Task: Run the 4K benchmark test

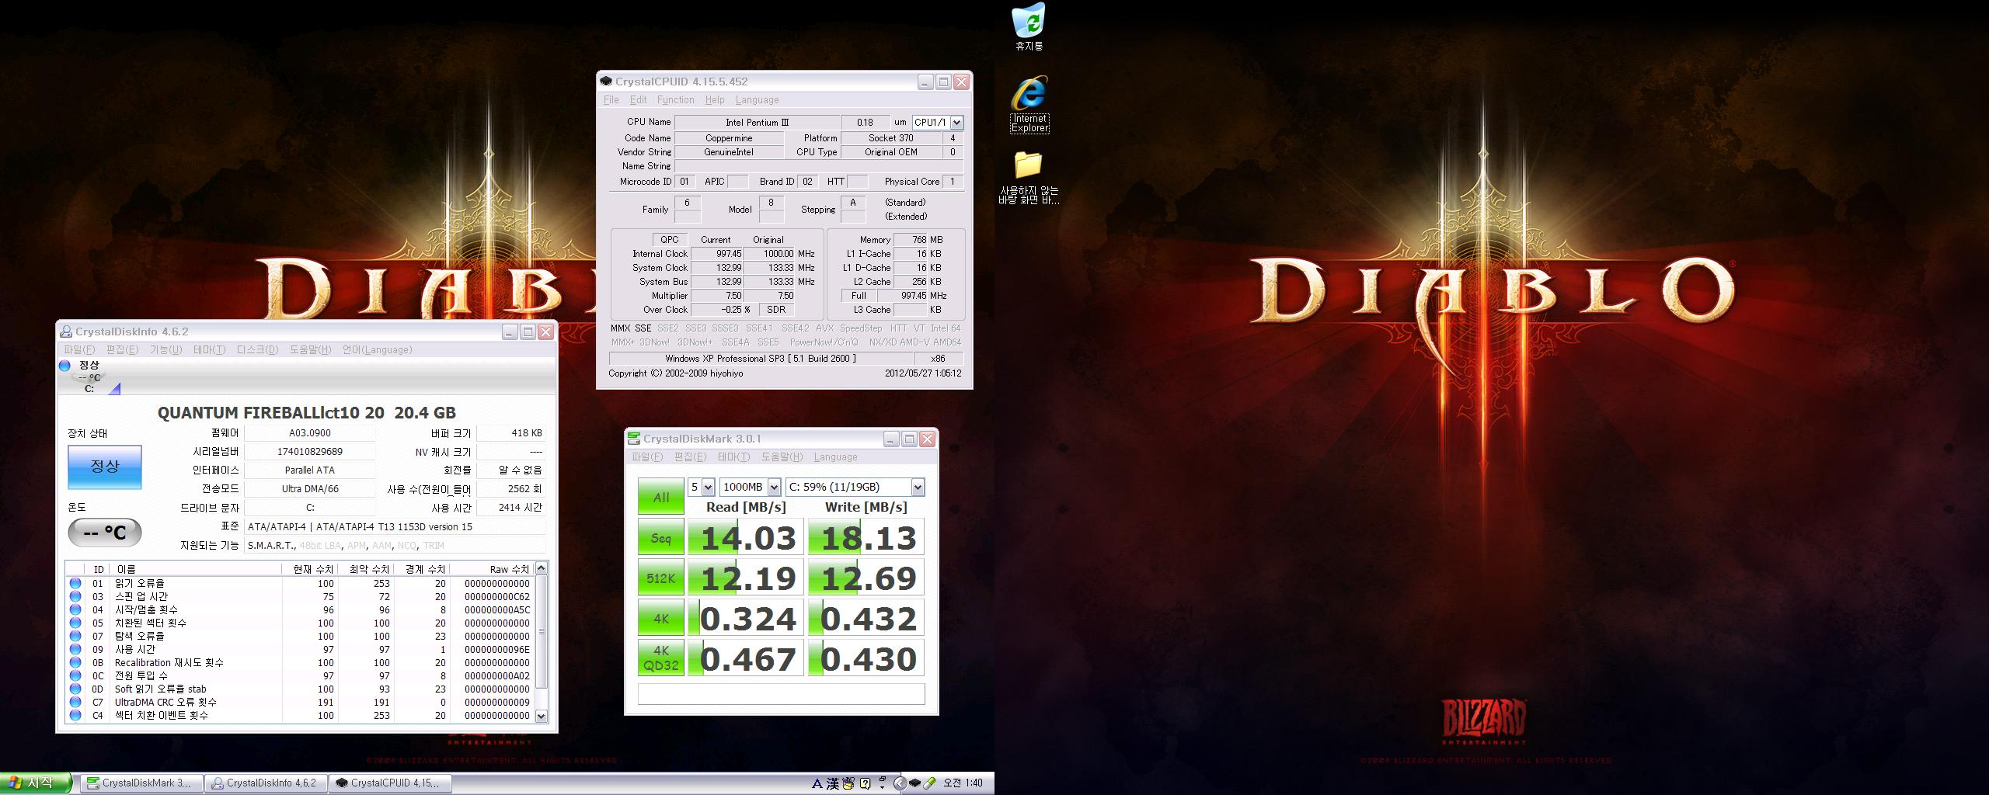Action: coord(661,618)
